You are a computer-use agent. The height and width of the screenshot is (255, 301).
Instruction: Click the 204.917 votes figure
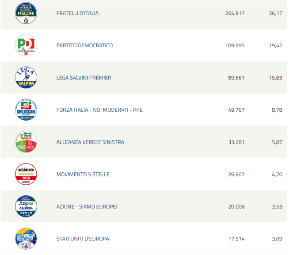pos(235,13)
